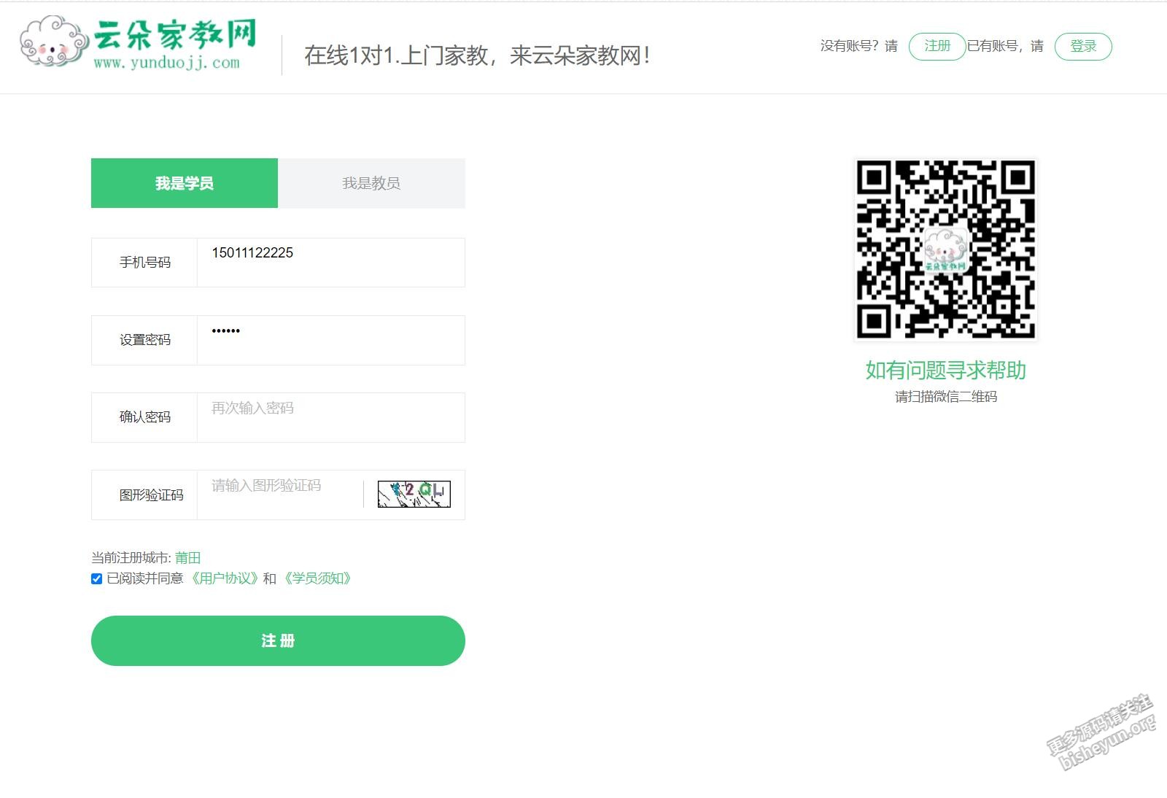Screen dimensions: 1167x798
Task: Click the 当前注册城市 label
Action: click(x=131, y=558)
